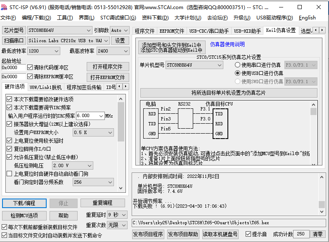The image size is (329, 242).
Task: Click 打开EEPROM文件 button
Action: pyautogui.click(x=108, y=77)
